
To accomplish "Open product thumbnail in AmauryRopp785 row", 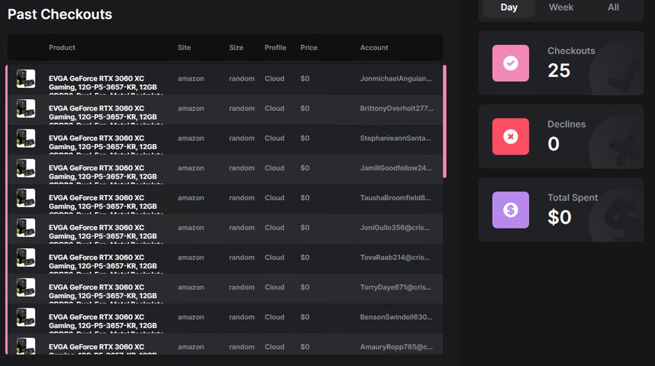I will pos(26,346).
